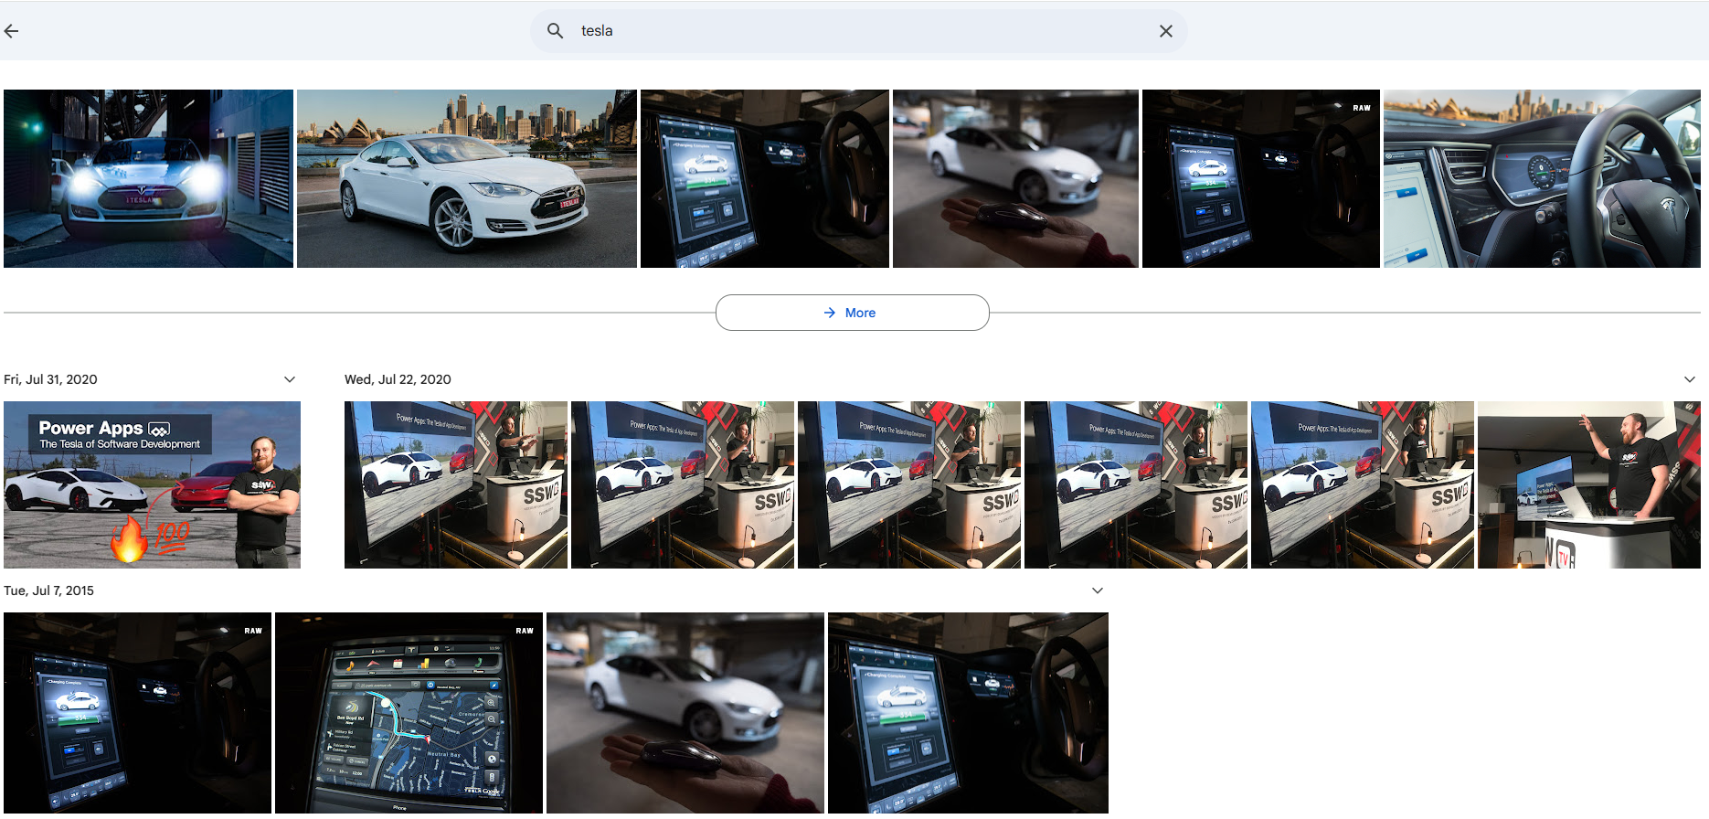
Task: Click the More button
Action: 852,313
